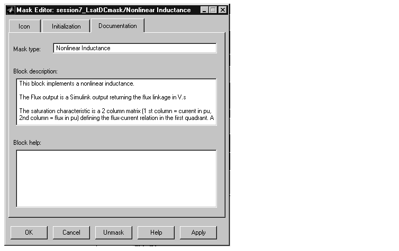
Task: Click the line starting '2nd column = flux in pu)'
Action: 116,118
